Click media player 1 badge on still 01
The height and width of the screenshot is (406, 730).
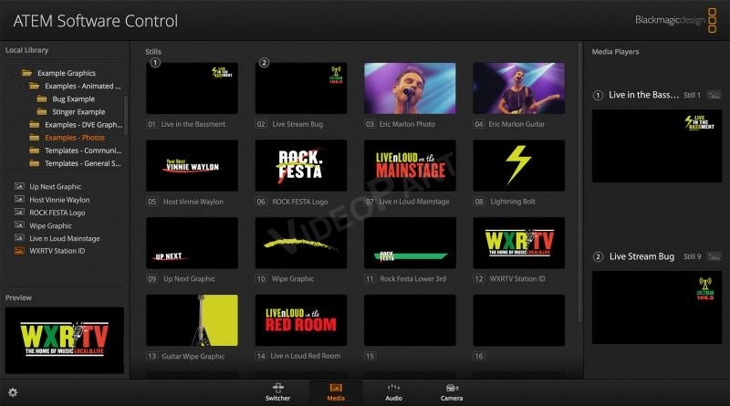tap(155, 62)
